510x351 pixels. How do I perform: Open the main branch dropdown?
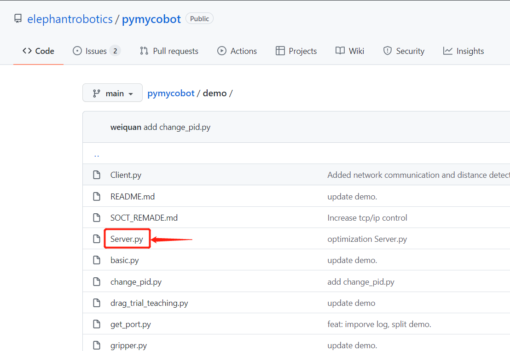coord(112,93)
